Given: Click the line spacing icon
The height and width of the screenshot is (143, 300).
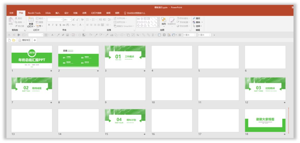Looking at the screenshot, I should pos(109,20).
